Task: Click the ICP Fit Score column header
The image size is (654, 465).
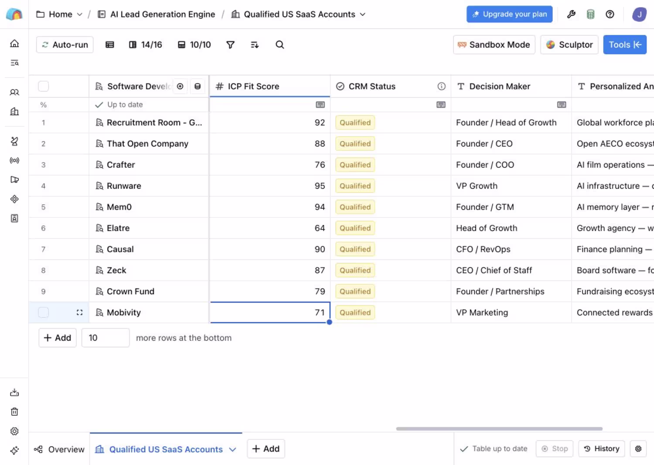Action: coord(270,86)
